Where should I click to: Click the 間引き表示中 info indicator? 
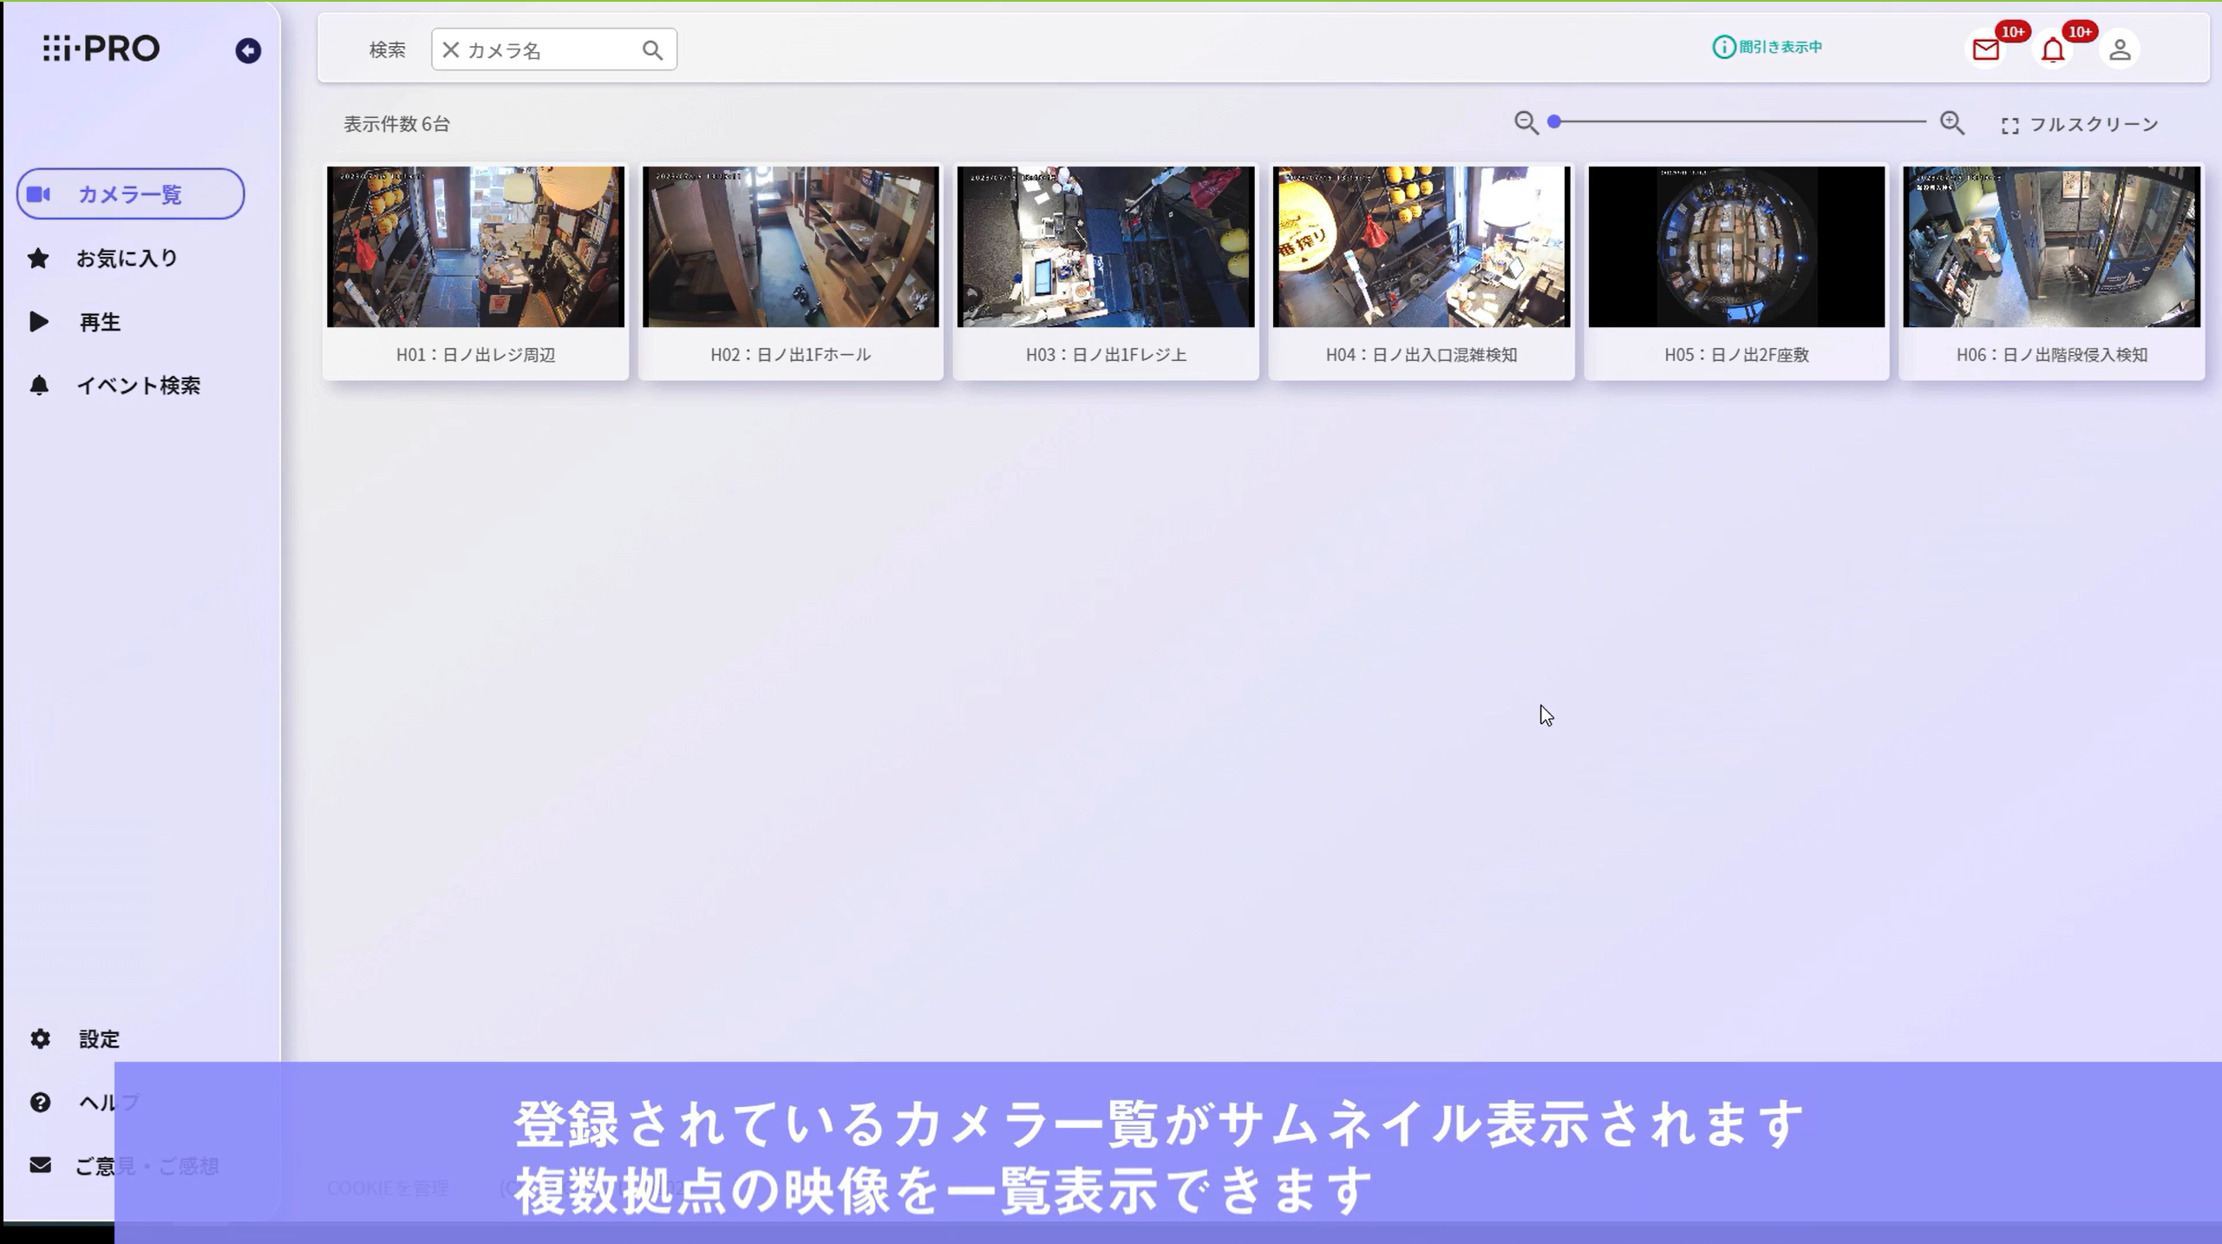click(x=1767, y=47)
